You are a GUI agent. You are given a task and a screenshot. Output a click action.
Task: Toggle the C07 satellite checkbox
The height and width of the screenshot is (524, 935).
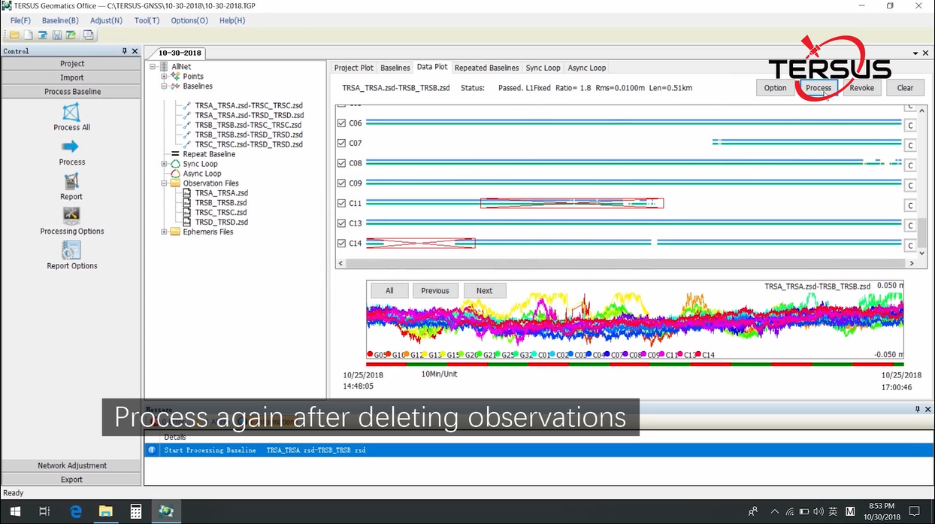(342, 143)
